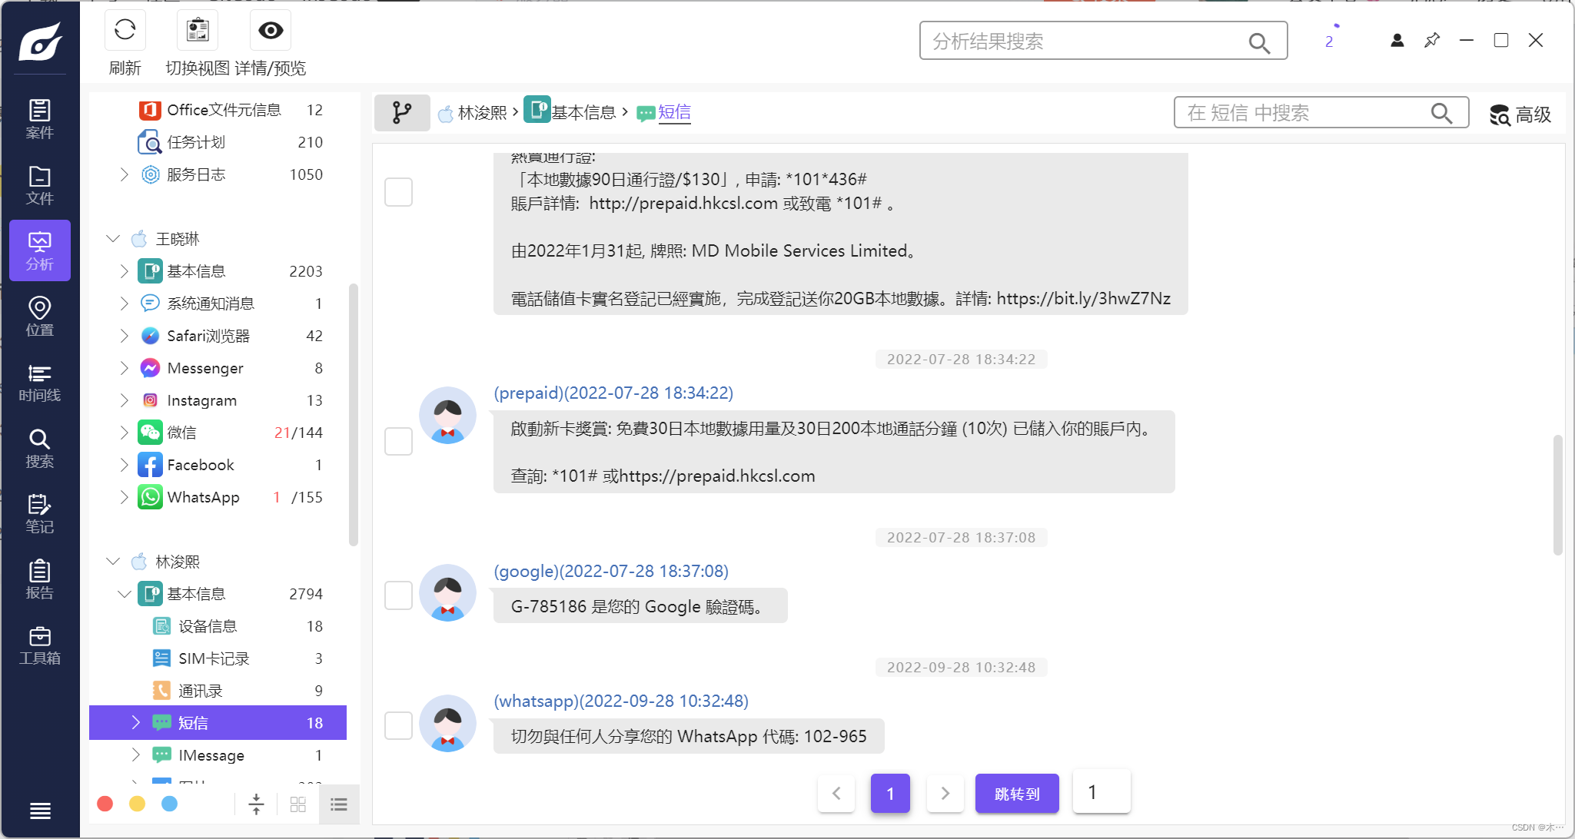The height and width of the screenshot is (839, 1575).
Task: Click the switch view (切换视图) icon
Action: tap(198, 31)
